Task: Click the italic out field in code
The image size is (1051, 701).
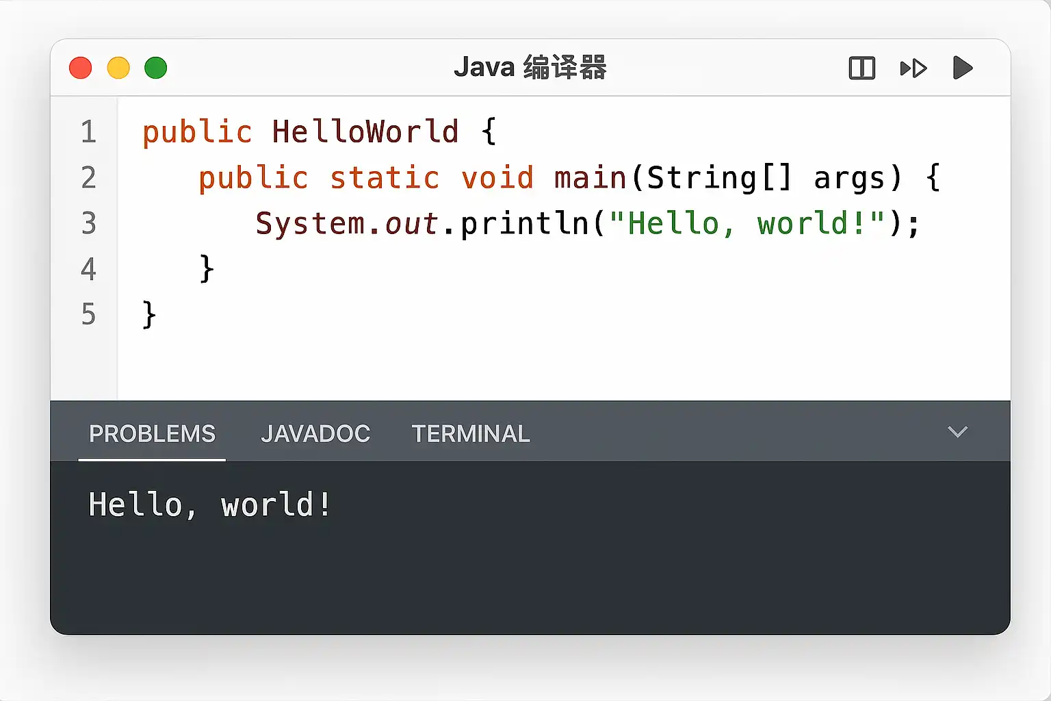Action: (411, 224)
